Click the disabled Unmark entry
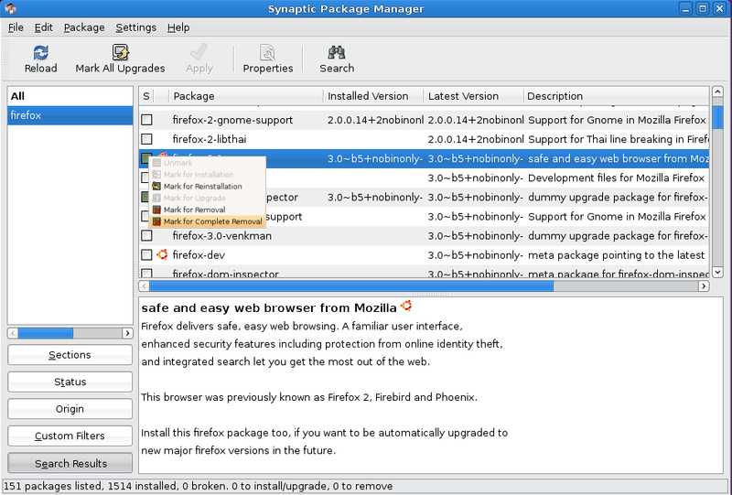The image size is (732, 495). [208, 163]
